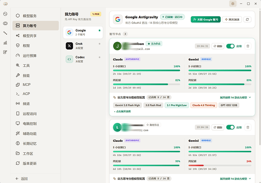Click the 返回 back arrow button
The height and width of the screenshot is (183, 261).
[22, 179]
